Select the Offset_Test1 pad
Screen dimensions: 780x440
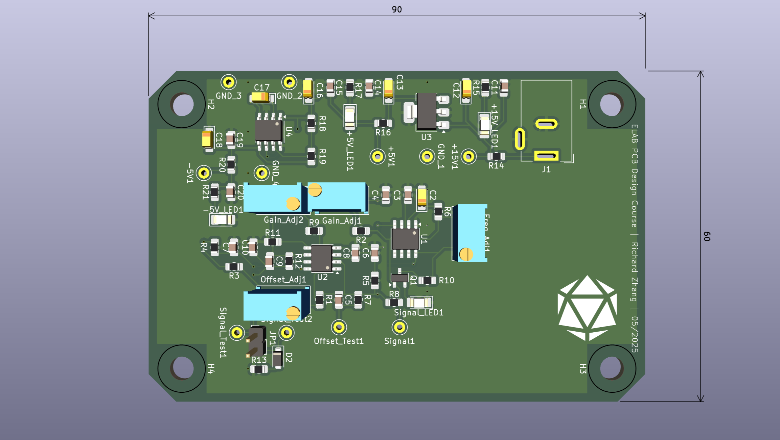point(338,327)
